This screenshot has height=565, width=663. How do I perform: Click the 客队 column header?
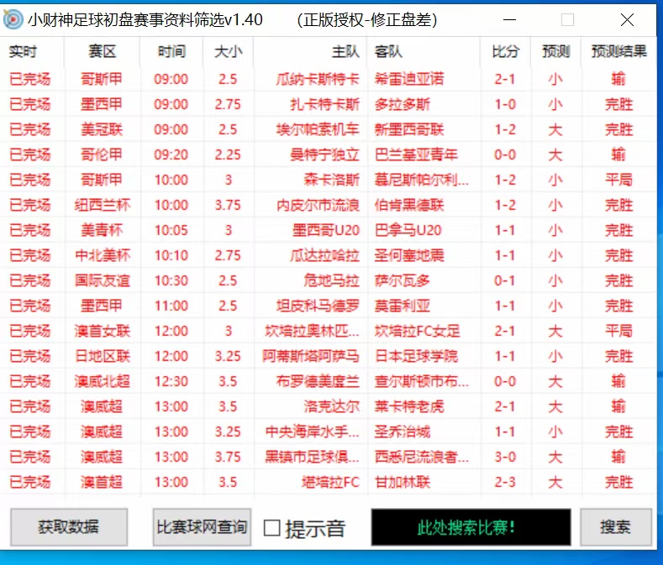388,51
